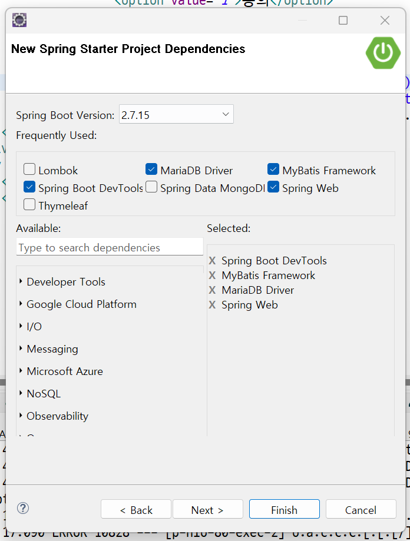Select MariaDB Driver in Selected list
Screen dimensions: 410x541
(x=258, y=290)
